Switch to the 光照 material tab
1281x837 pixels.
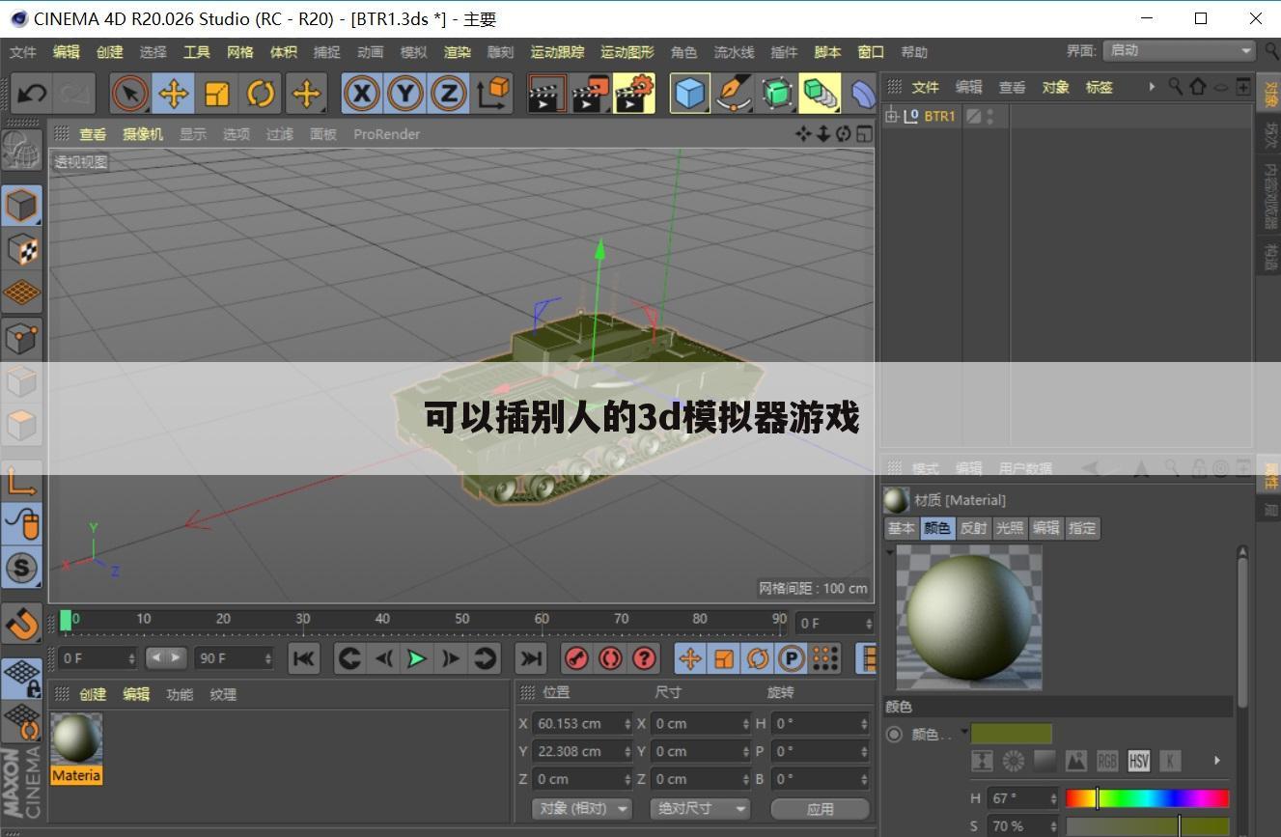coord(1010,528)
